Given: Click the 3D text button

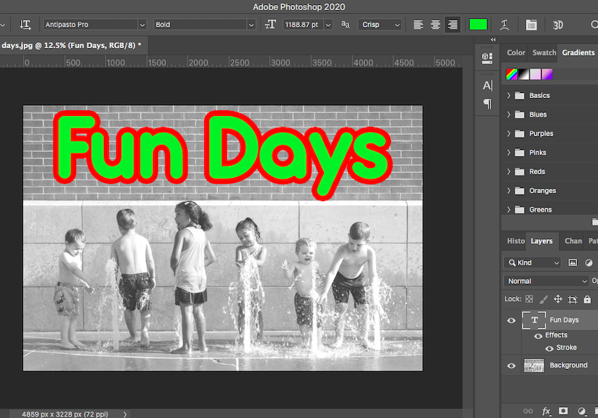Looking at the screenshot, I should tap(558, 25).
